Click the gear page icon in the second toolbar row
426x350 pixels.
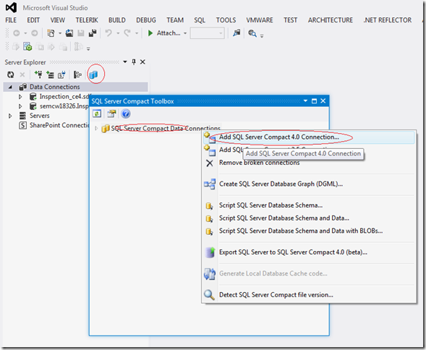(27, 47)
